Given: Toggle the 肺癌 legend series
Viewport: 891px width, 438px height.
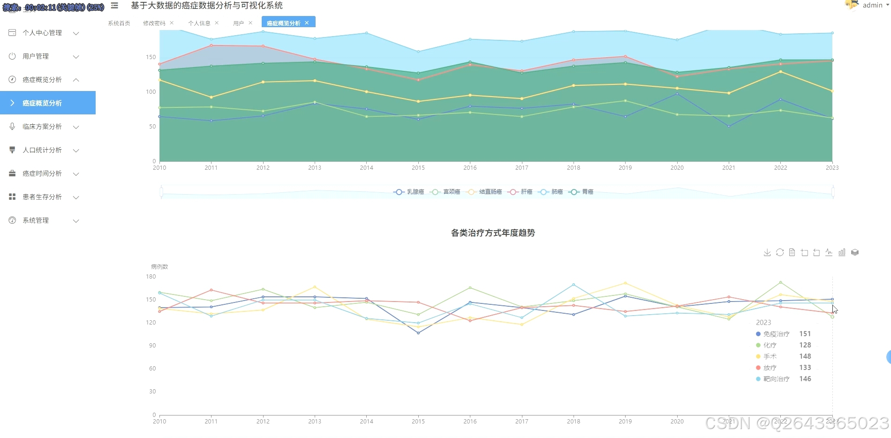Looking at the screenshot, I should pos(551,192).
